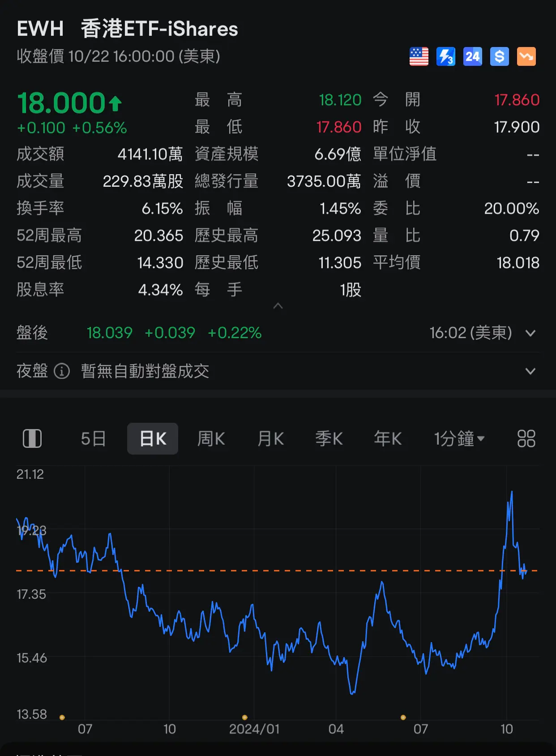Tap the 最高 value 18.120
Screen dimensions: 556x756
(340, 100)
